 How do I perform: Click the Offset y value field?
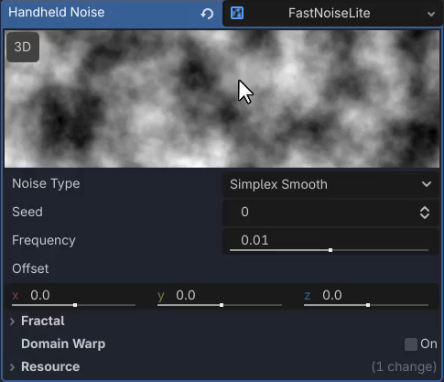pyautogui.click(x=220, y=295)
